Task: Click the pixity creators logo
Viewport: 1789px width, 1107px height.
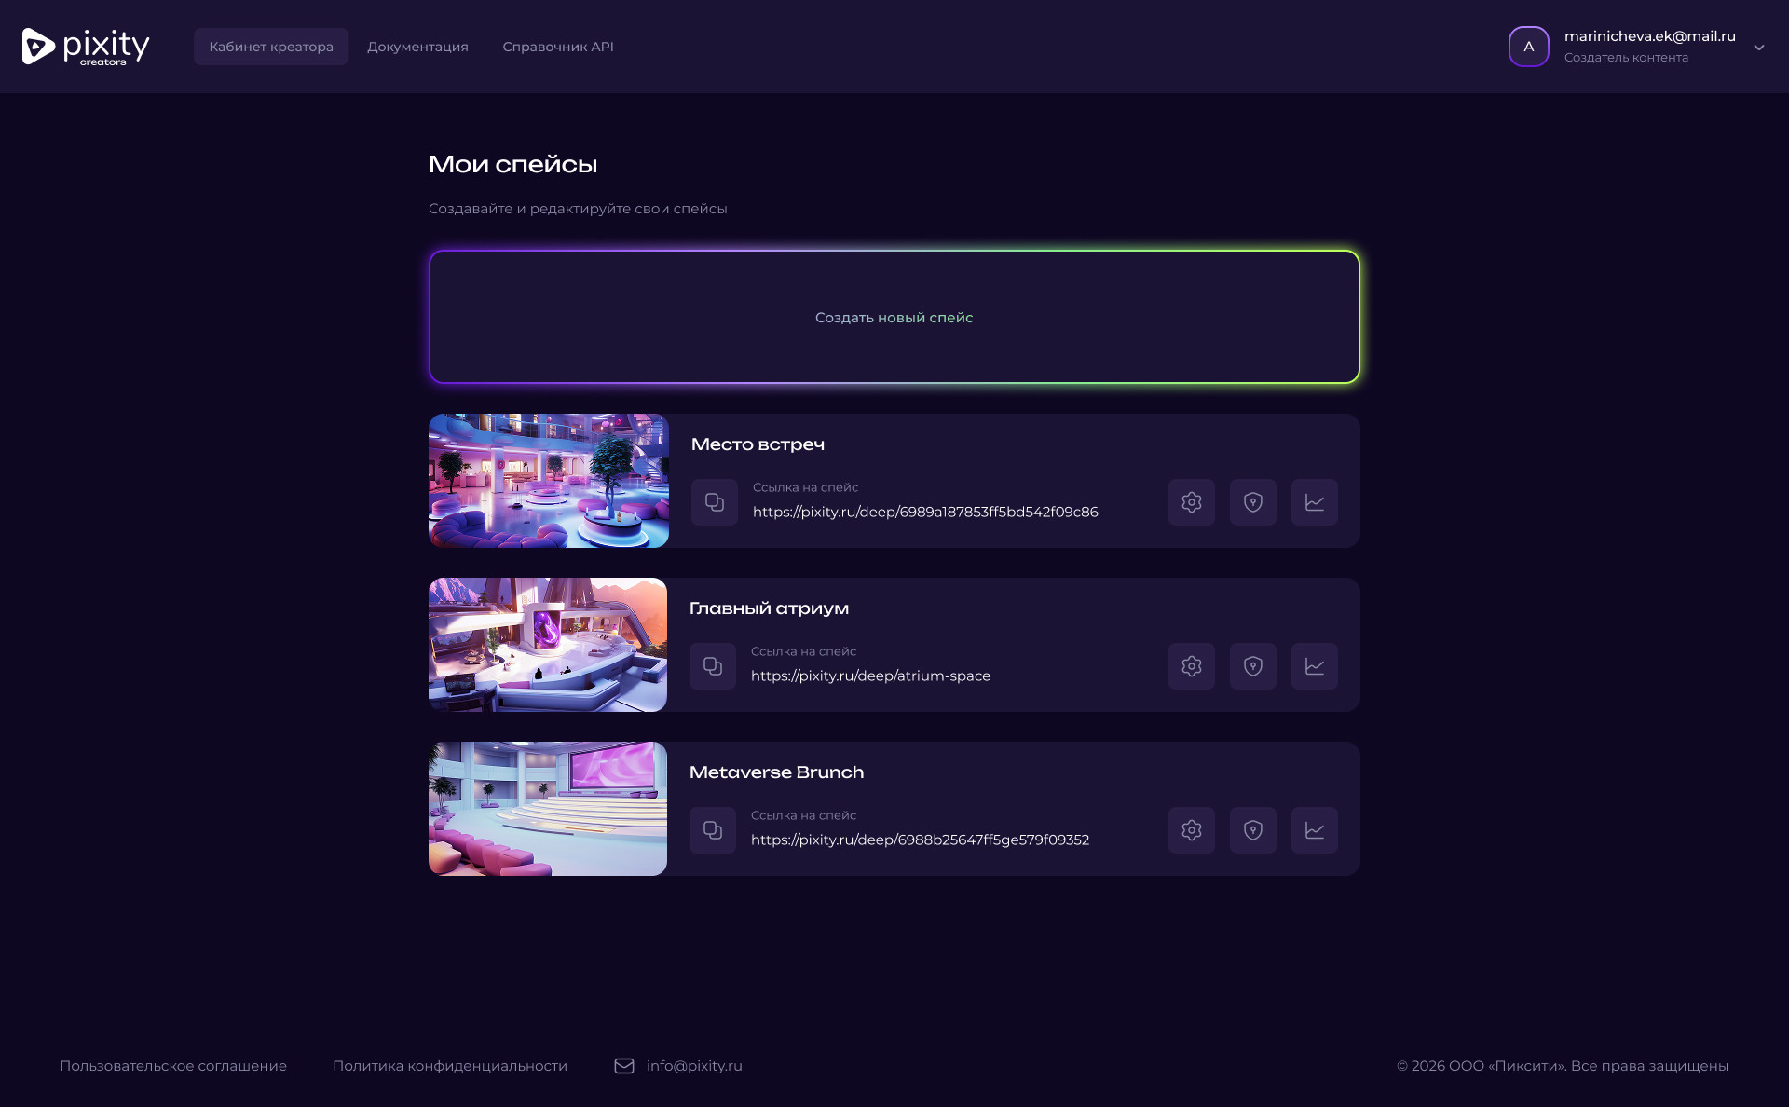Action: 86,47
